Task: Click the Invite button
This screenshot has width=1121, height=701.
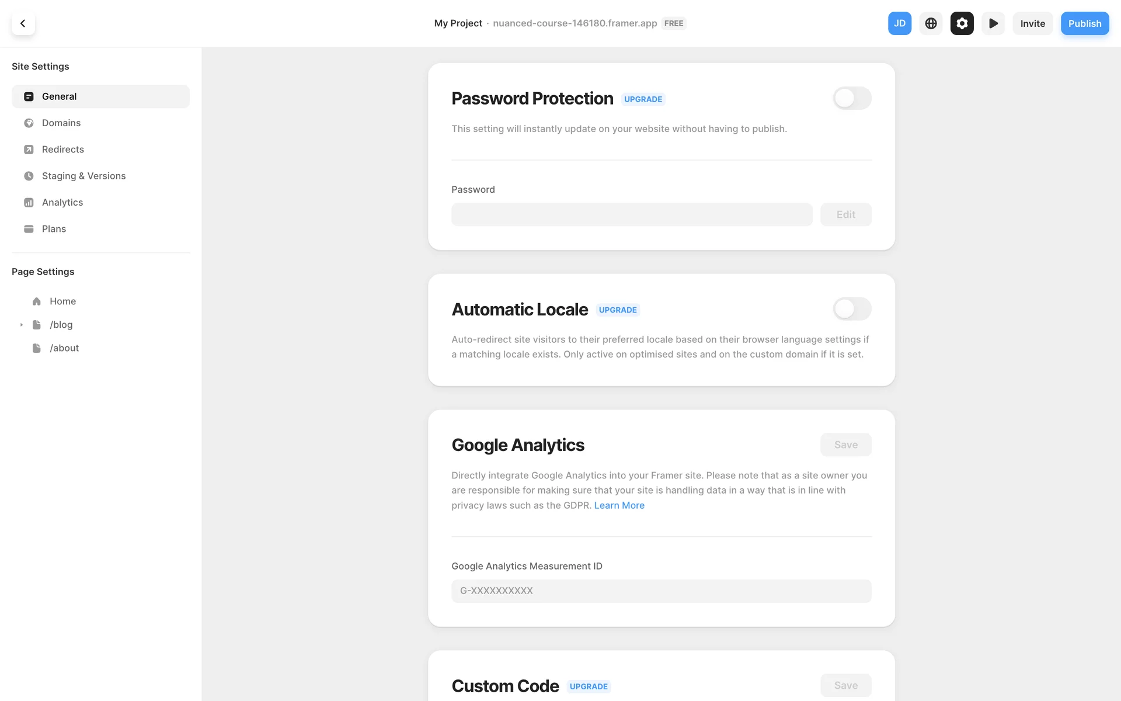Action: point(1032,23)
